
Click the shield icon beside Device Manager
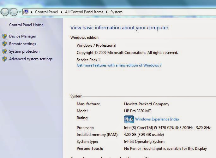click(x=4, y=36)
